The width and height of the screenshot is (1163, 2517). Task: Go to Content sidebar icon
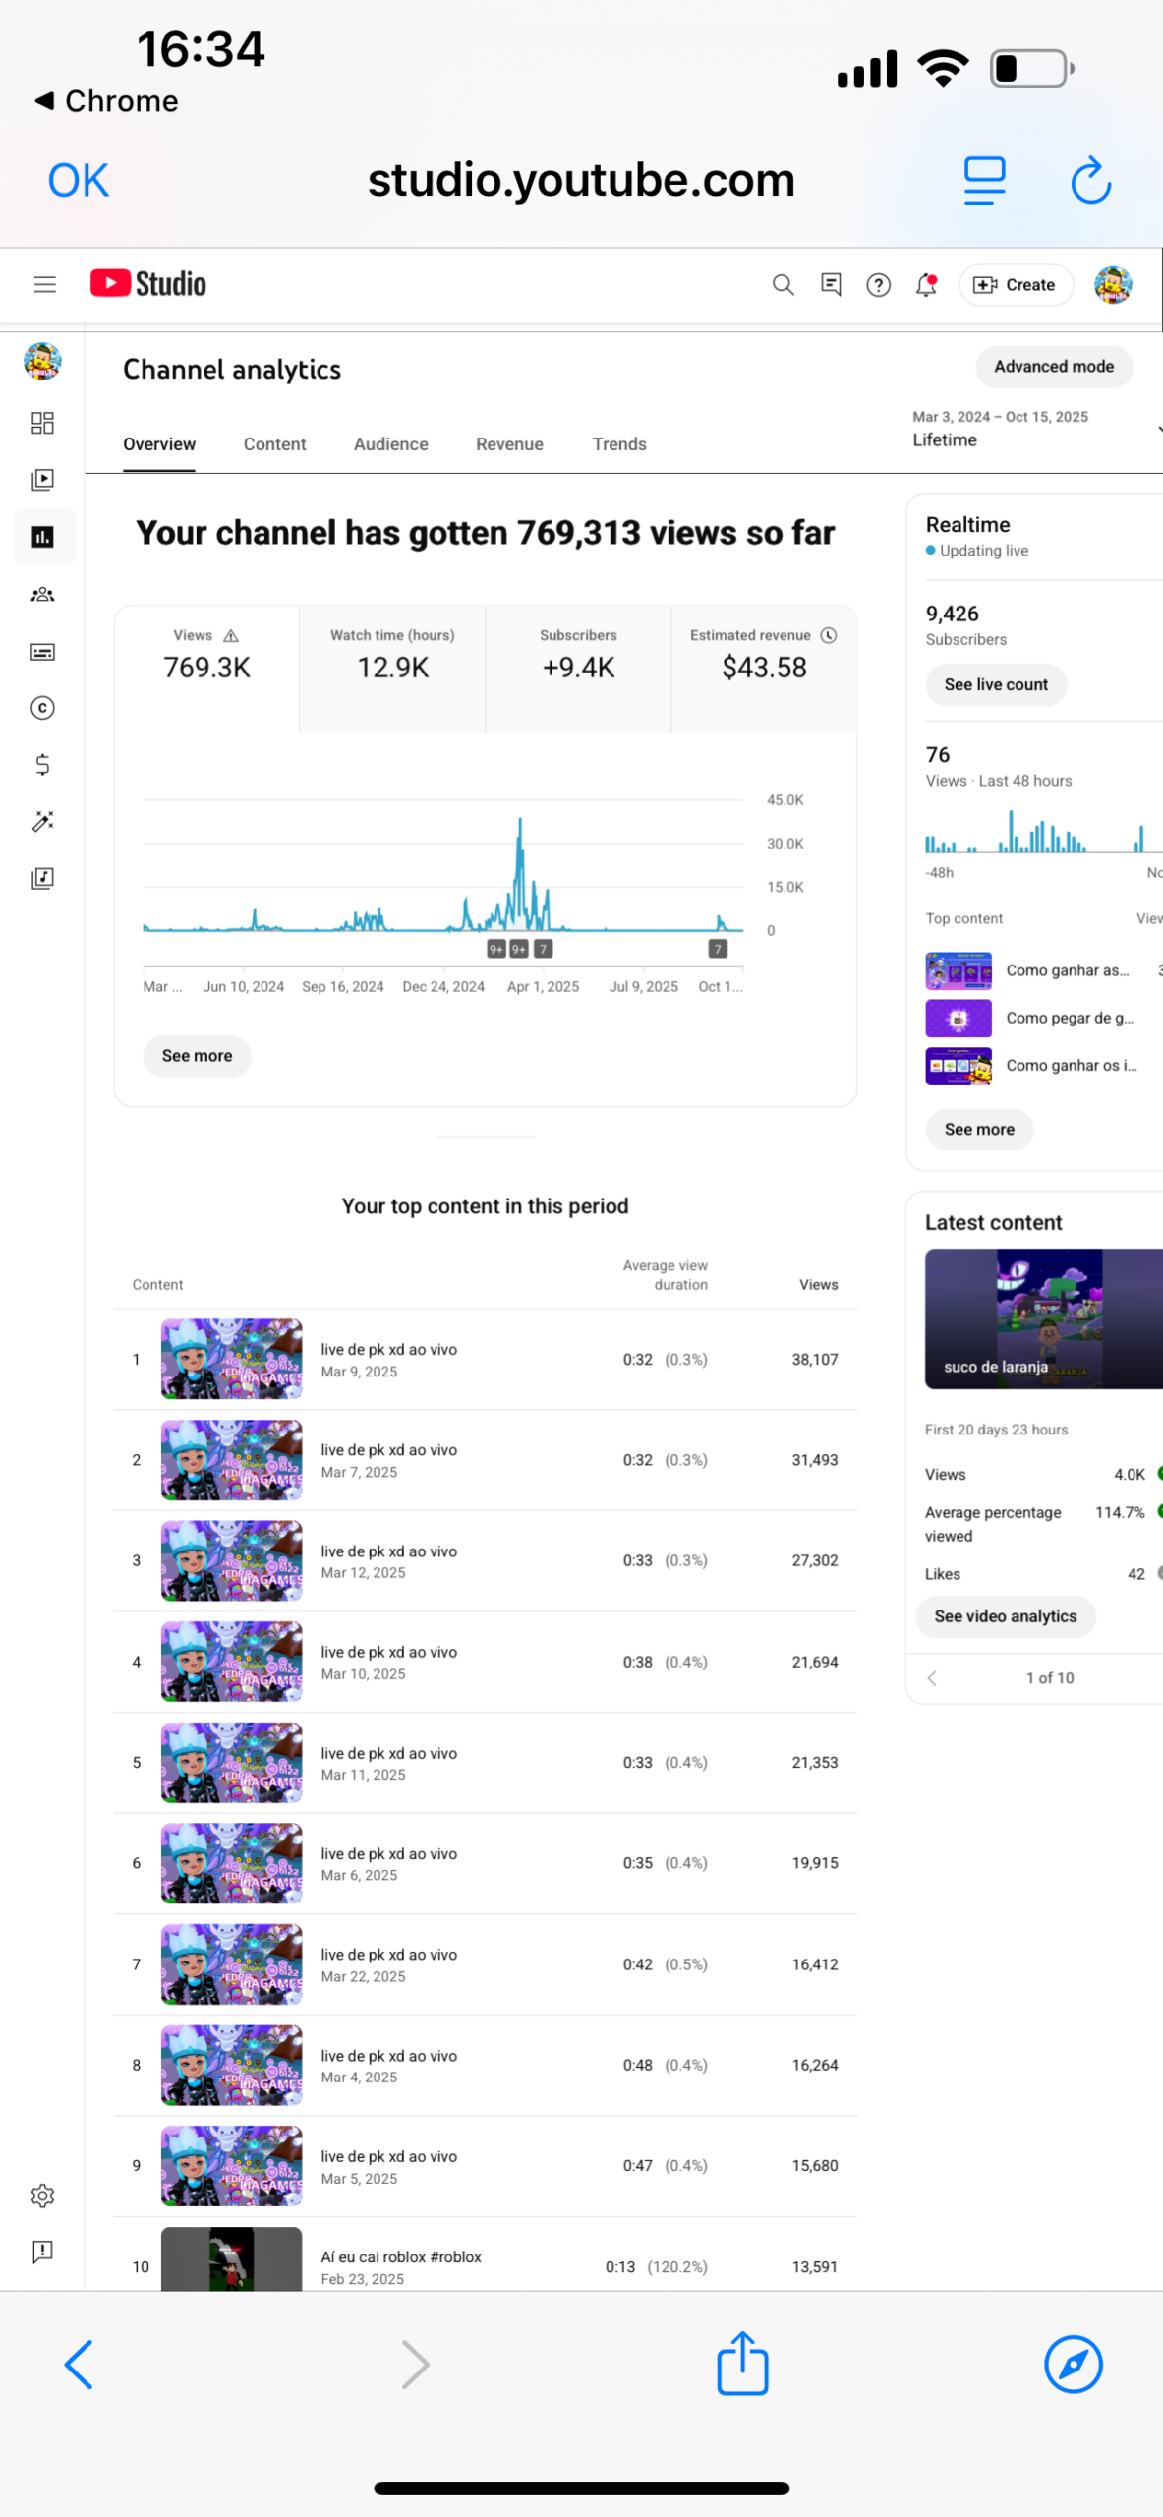tap(42, 480)
